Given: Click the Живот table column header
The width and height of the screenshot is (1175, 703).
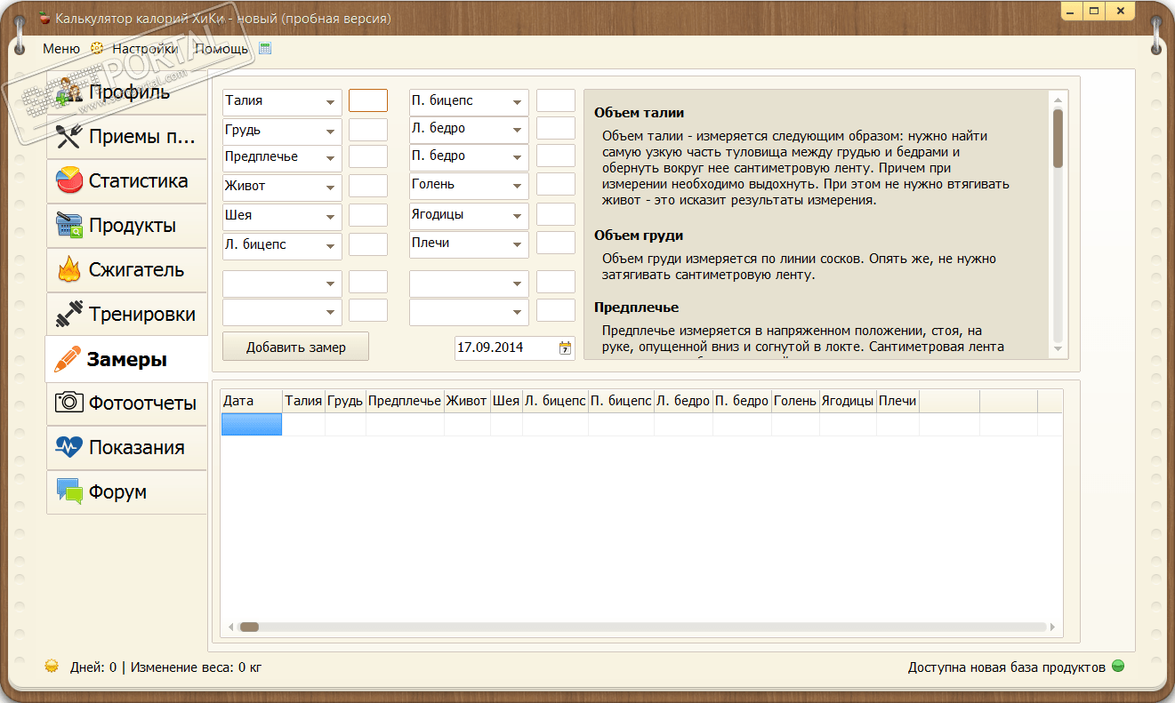Looking at the screenshot, I should tap(467, 401).
